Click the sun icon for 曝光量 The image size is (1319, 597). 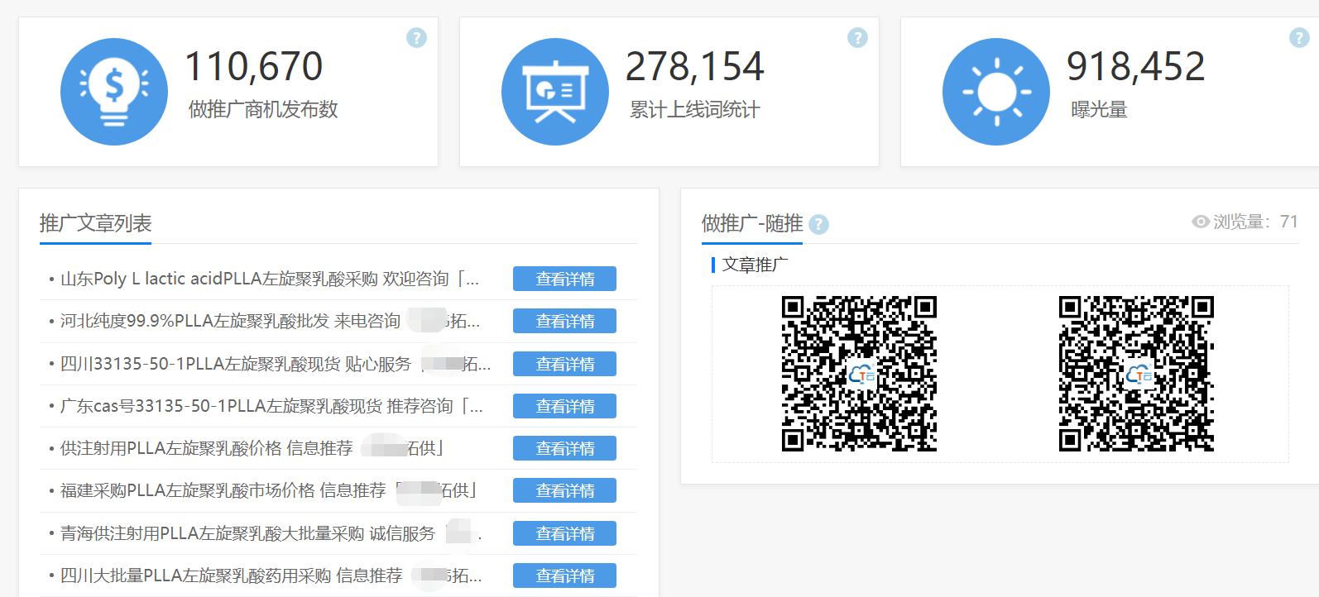tap(996, 92)
